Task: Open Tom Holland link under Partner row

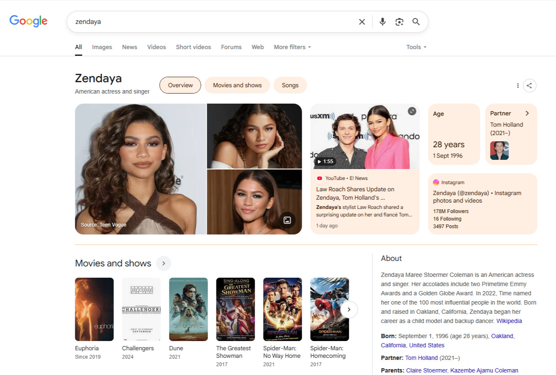Action: pyautogui.click(x=422, y=358)
